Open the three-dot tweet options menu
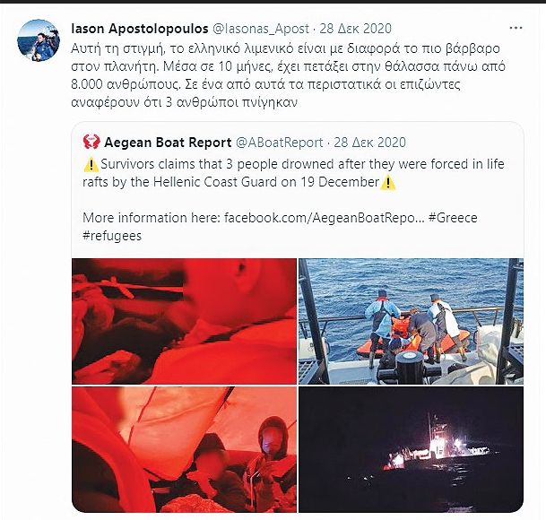This screenshot has height=520, width=546. point(516,28)
